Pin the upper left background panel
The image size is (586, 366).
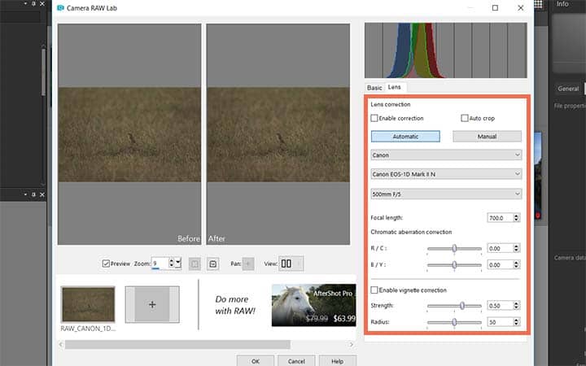pyautogui.click(x=33, y=4)
